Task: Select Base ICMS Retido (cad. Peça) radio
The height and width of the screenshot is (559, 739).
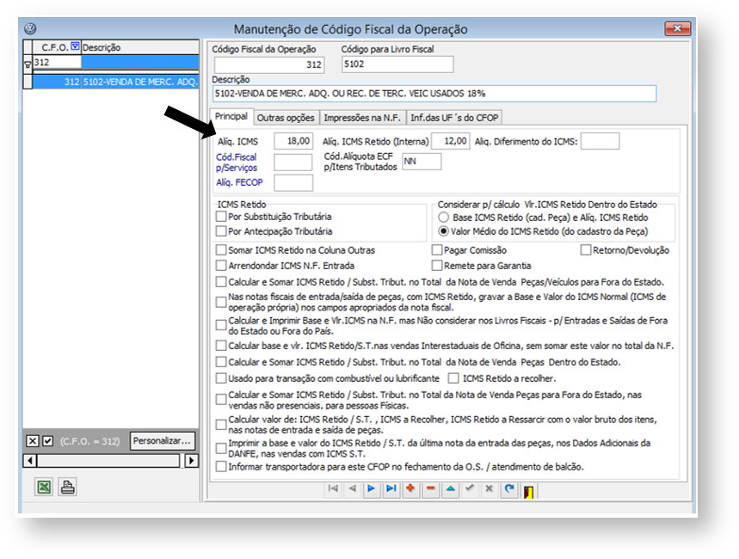Action: pos(444,218)
